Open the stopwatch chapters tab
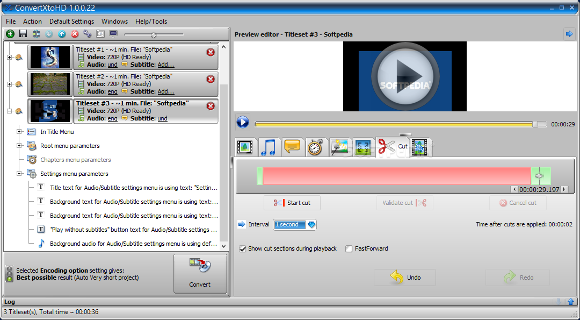The width and height of the screenshot is (580, 320). tap(316, 147)
